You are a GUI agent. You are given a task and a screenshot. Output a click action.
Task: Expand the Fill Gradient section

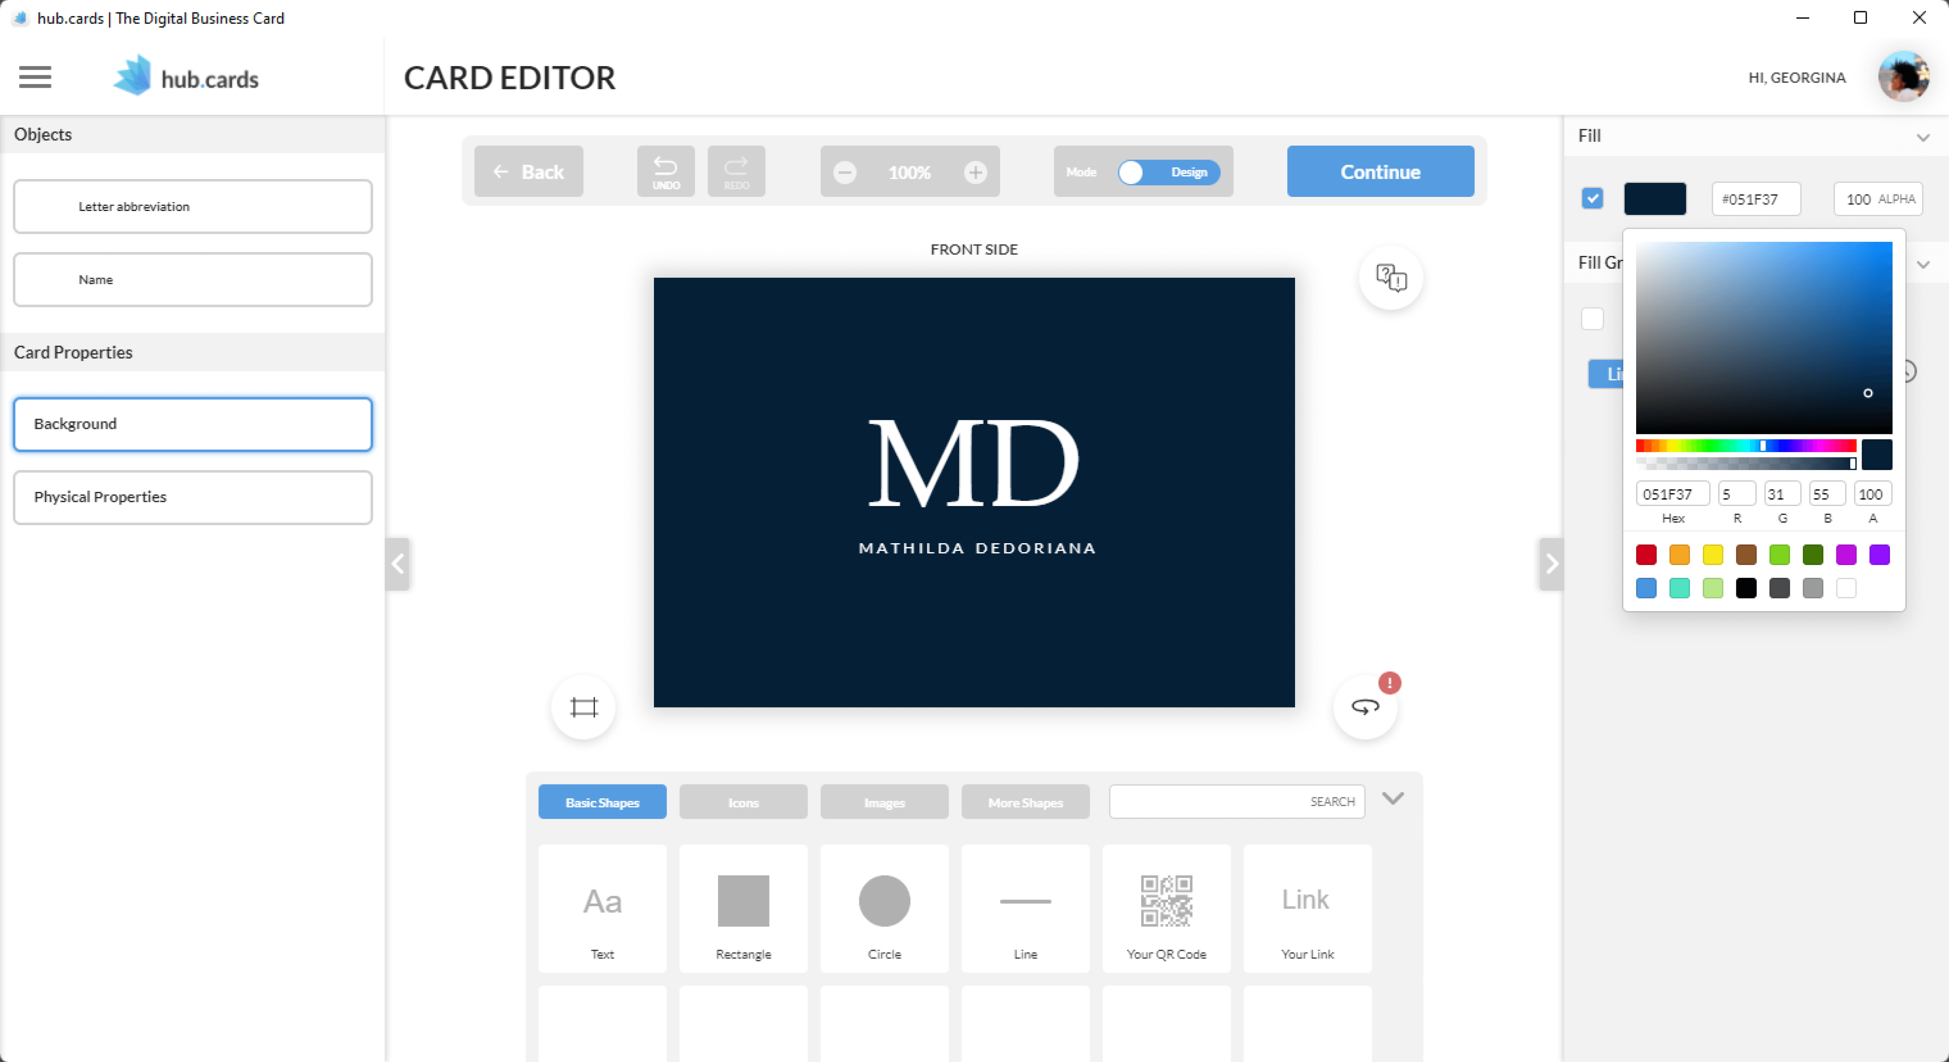(1923, 263)
